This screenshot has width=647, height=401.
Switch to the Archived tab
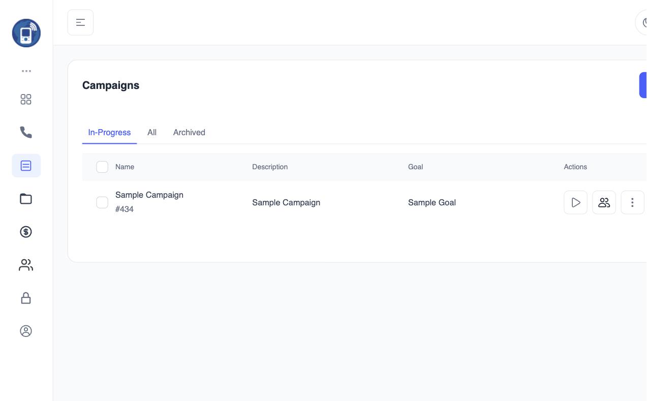[189, 132]
